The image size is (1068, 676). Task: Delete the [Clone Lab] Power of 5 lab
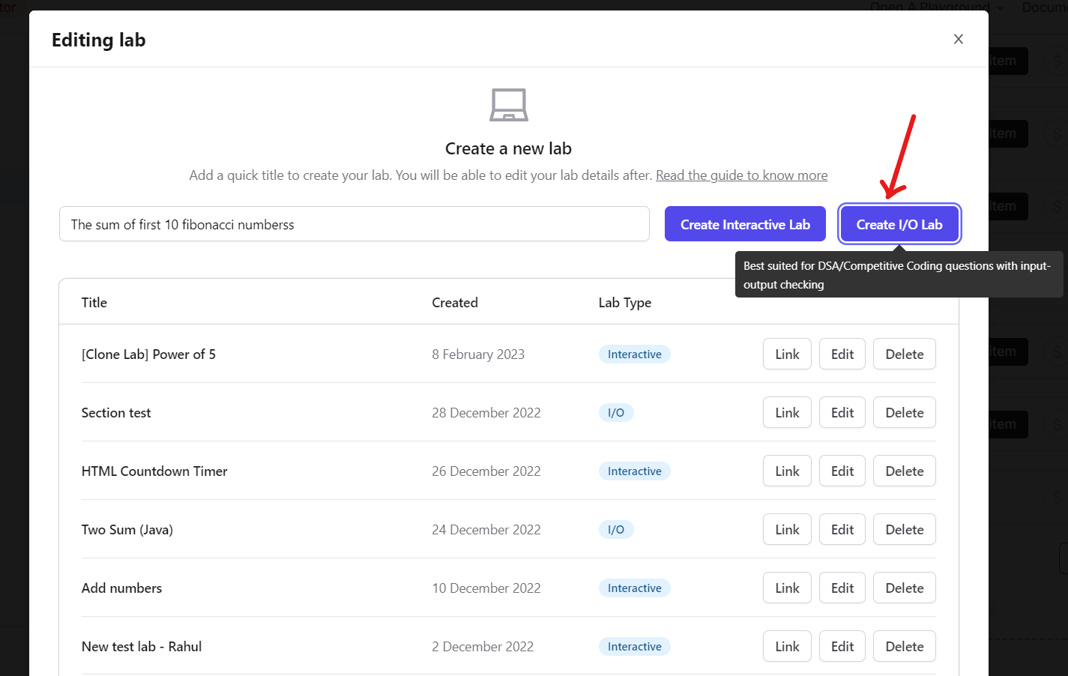pyautogui.click(x=904, y=354)
